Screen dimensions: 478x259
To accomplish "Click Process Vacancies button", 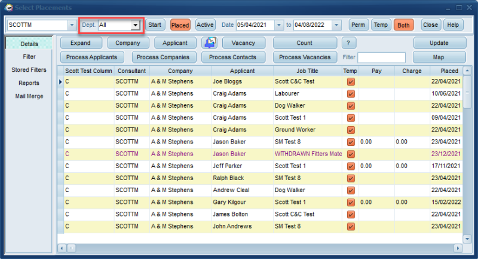I will tap(305, 57).
